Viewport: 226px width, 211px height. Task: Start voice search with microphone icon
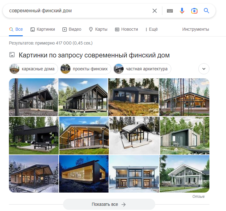coord(182,11)
